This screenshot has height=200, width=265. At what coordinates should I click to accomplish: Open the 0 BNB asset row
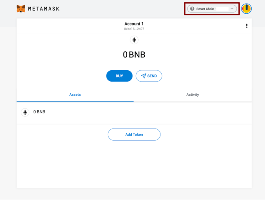pyautogui.click(x=134, y=113)
